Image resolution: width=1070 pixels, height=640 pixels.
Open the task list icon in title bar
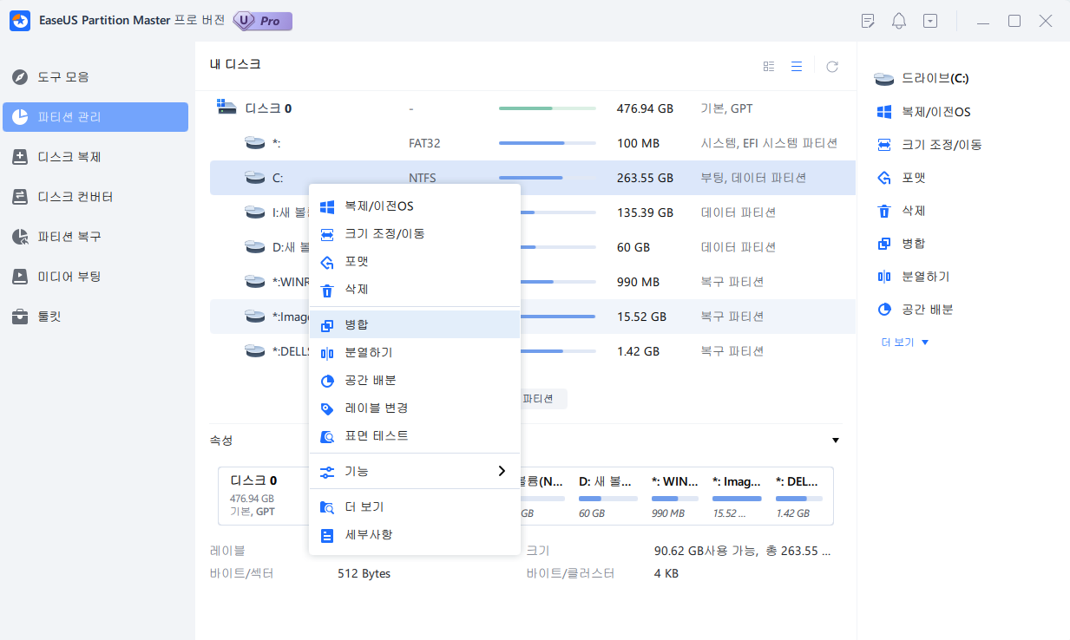(x=868, y=21)
